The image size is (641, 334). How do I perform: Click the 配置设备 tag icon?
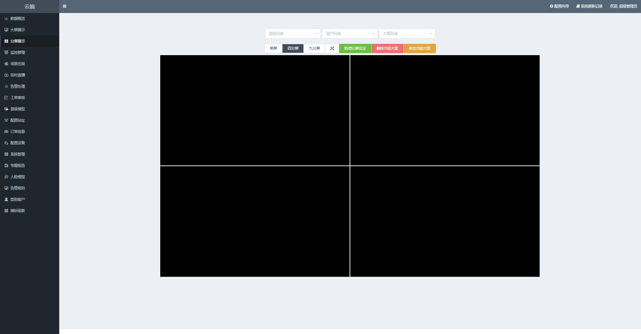6,143
